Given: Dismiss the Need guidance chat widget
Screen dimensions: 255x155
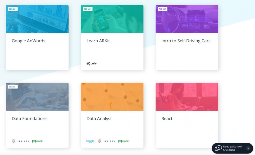Looking at the screenshot, I should pyautogui.click(x=248, y=148).
